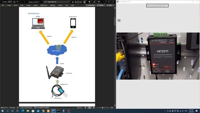Viewport: 200px width, 113px height.
Task: Open the Mail app from the taskbar
Action: [38, 111]
